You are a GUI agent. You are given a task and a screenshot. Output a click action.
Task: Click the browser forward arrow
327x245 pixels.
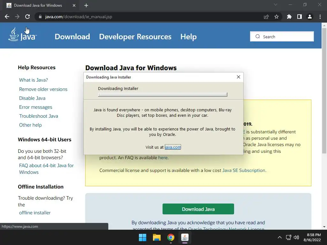(x=17, y=17)
